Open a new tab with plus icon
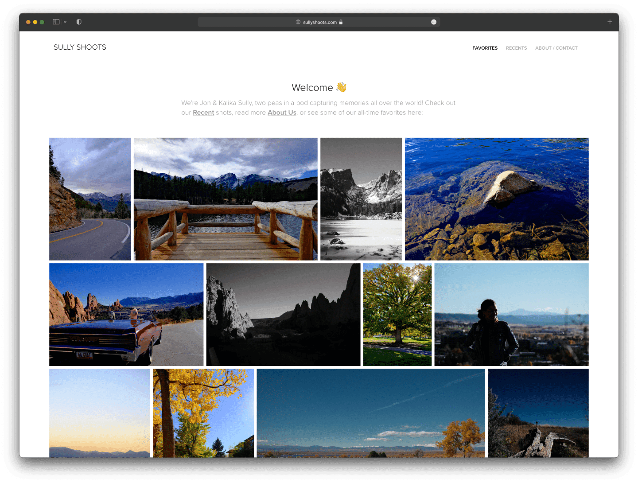Image resolution: width=638 pixels, height=483 pixels. click(610, 22)
